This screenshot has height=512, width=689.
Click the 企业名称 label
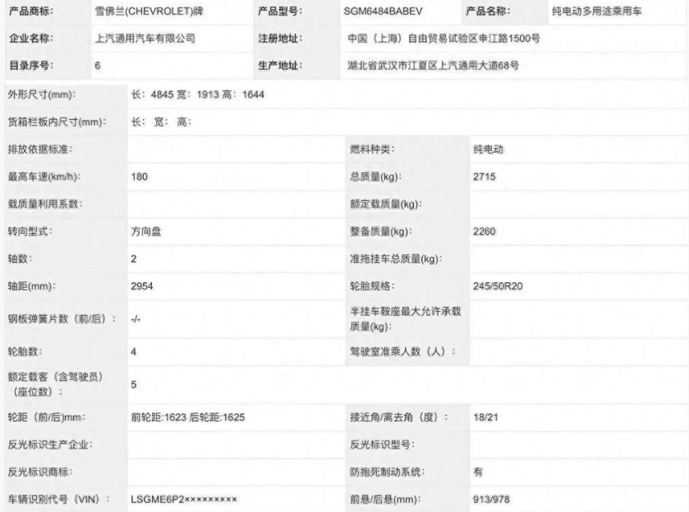tap(30, 39)
